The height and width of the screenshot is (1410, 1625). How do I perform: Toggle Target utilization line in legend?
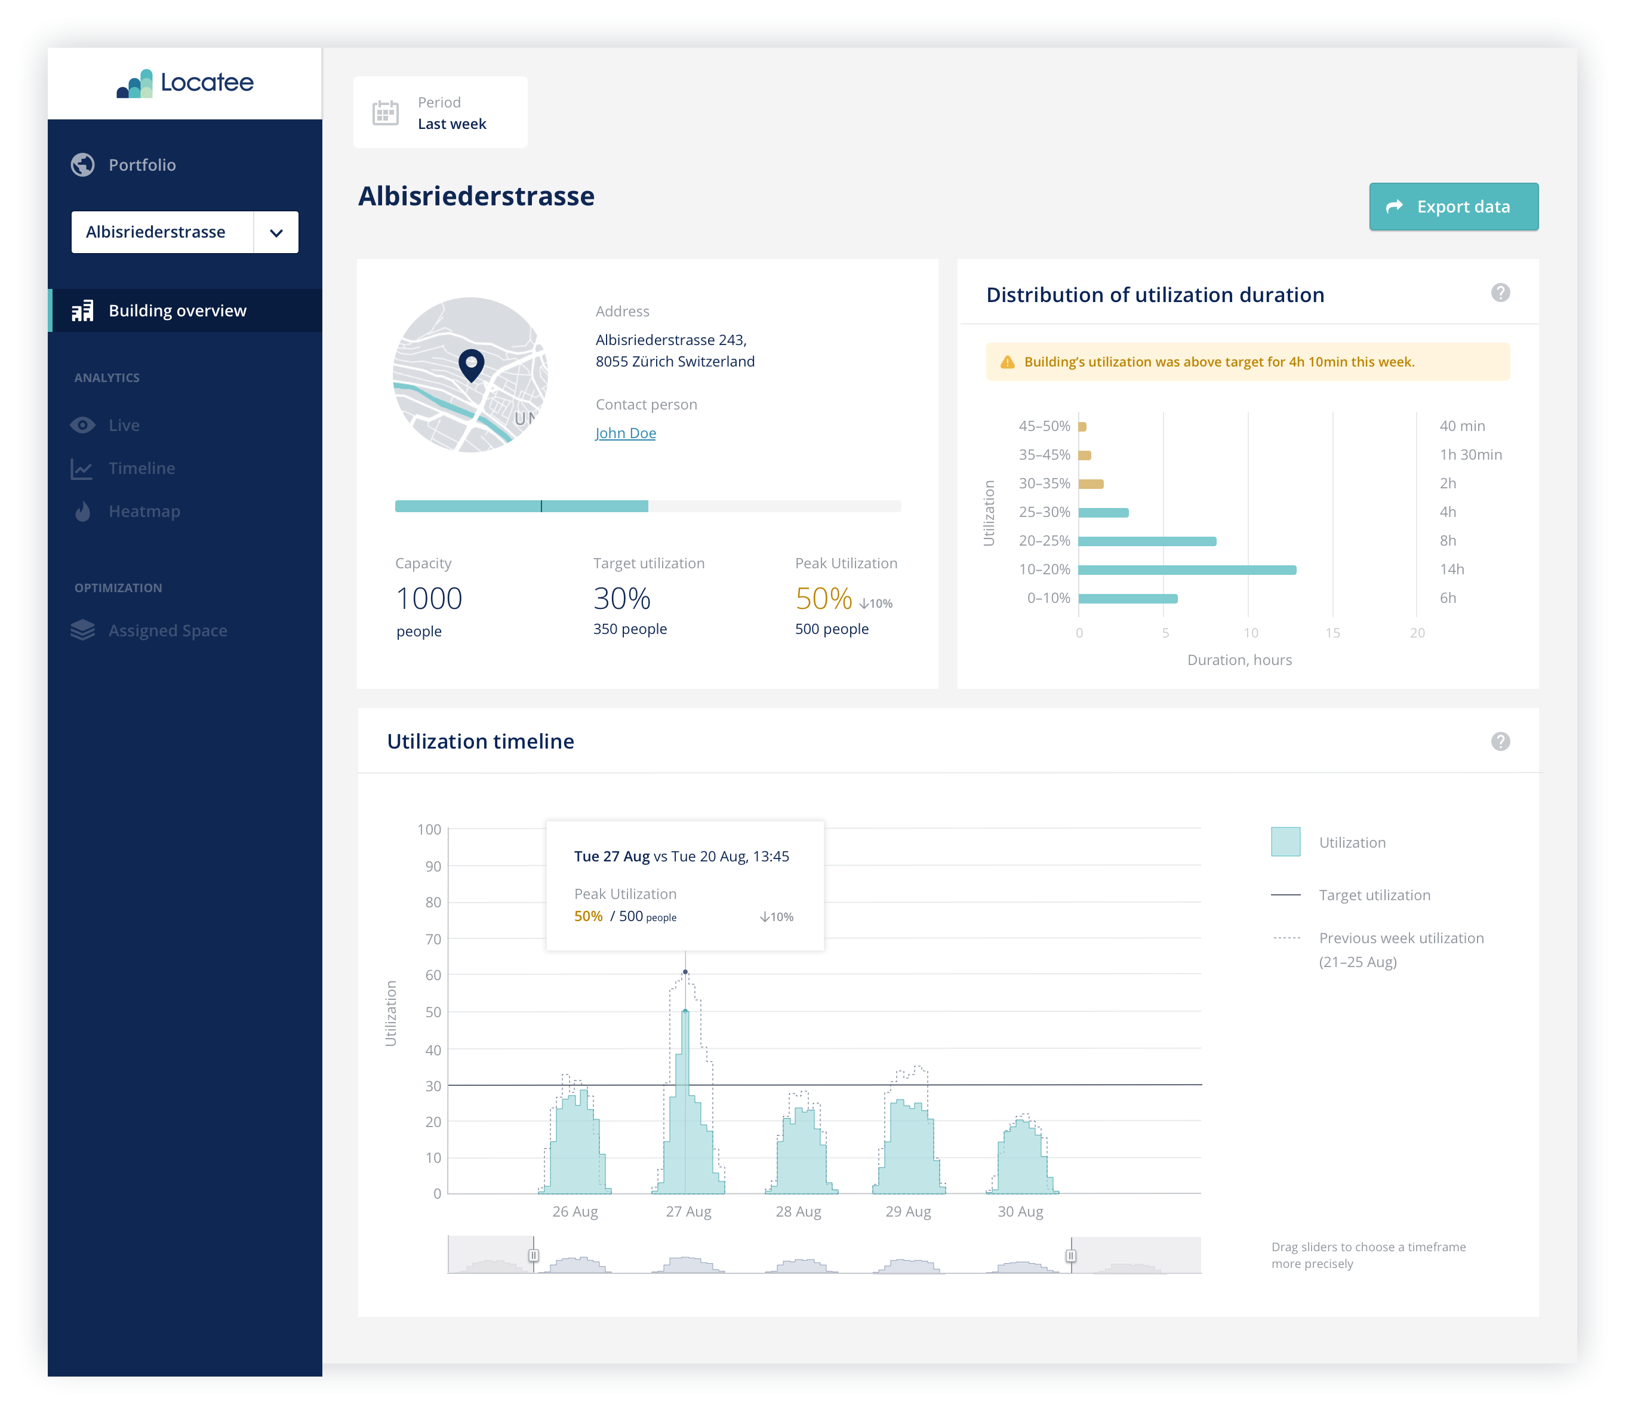(x=1374, y=895)
